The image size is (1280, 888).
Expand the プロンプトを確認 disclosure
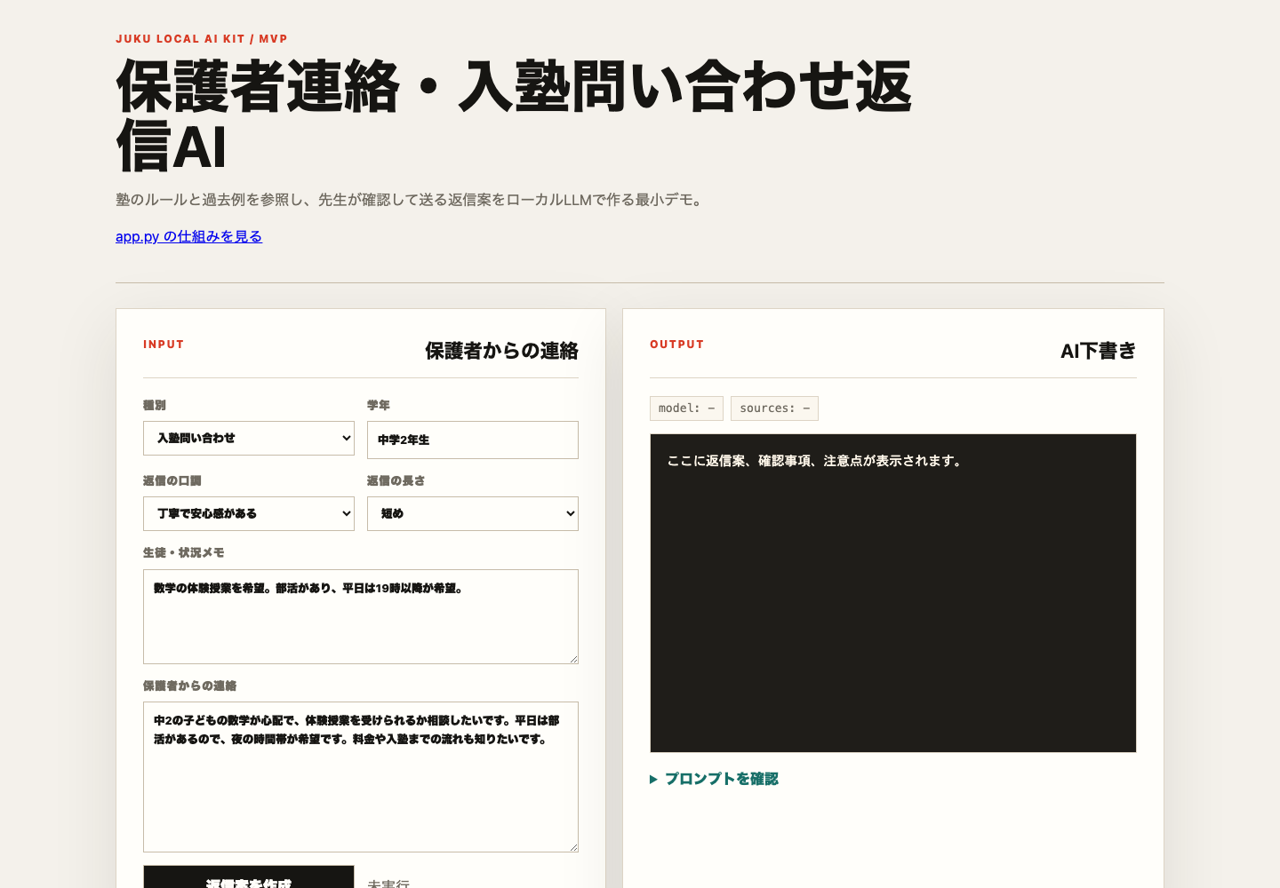pos(715,779)
